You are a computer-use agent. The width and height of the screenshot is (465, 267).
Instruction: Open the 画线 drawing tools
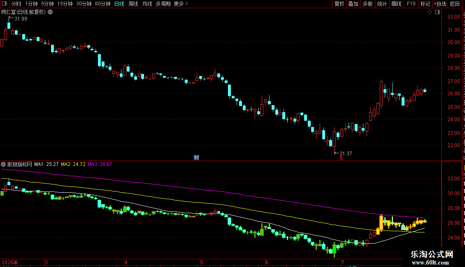coord(397,4)
